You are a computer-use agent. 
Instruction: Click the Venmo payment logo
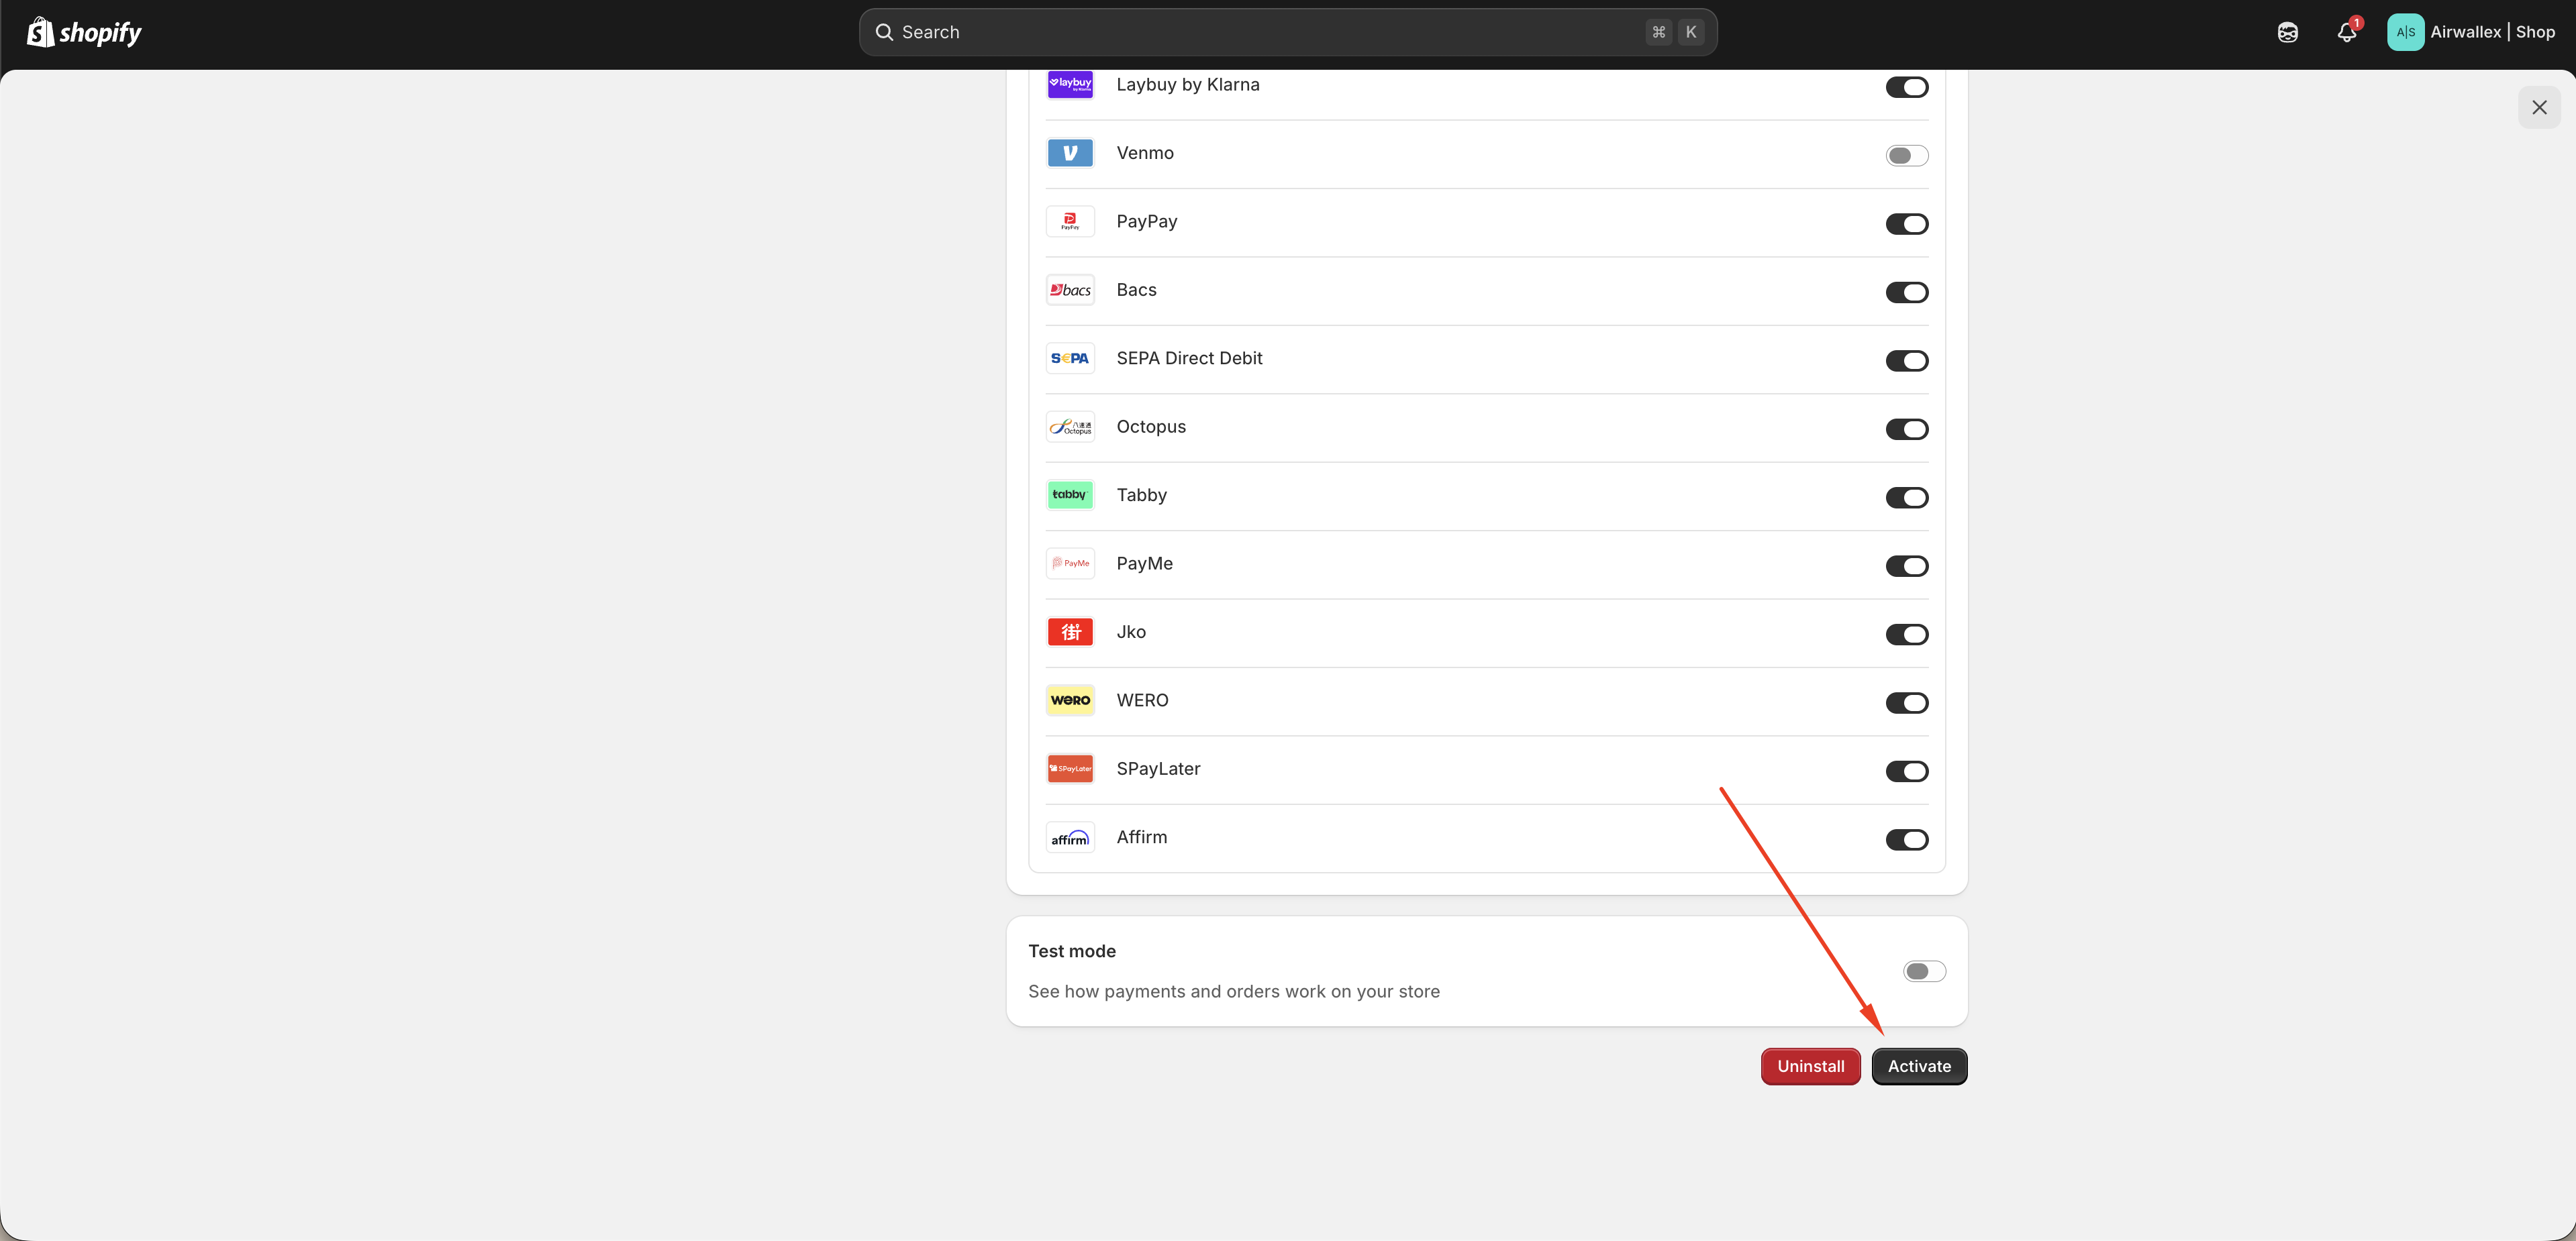1070,153
